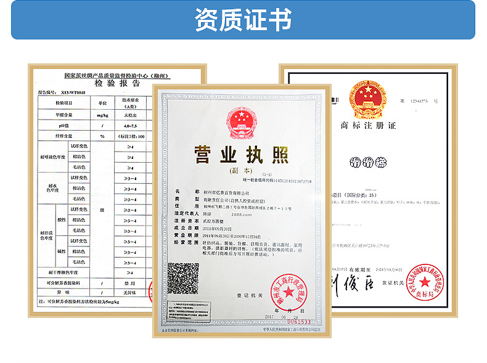
Task: Click the 统一社会信用代码 line
Action: 277,181
